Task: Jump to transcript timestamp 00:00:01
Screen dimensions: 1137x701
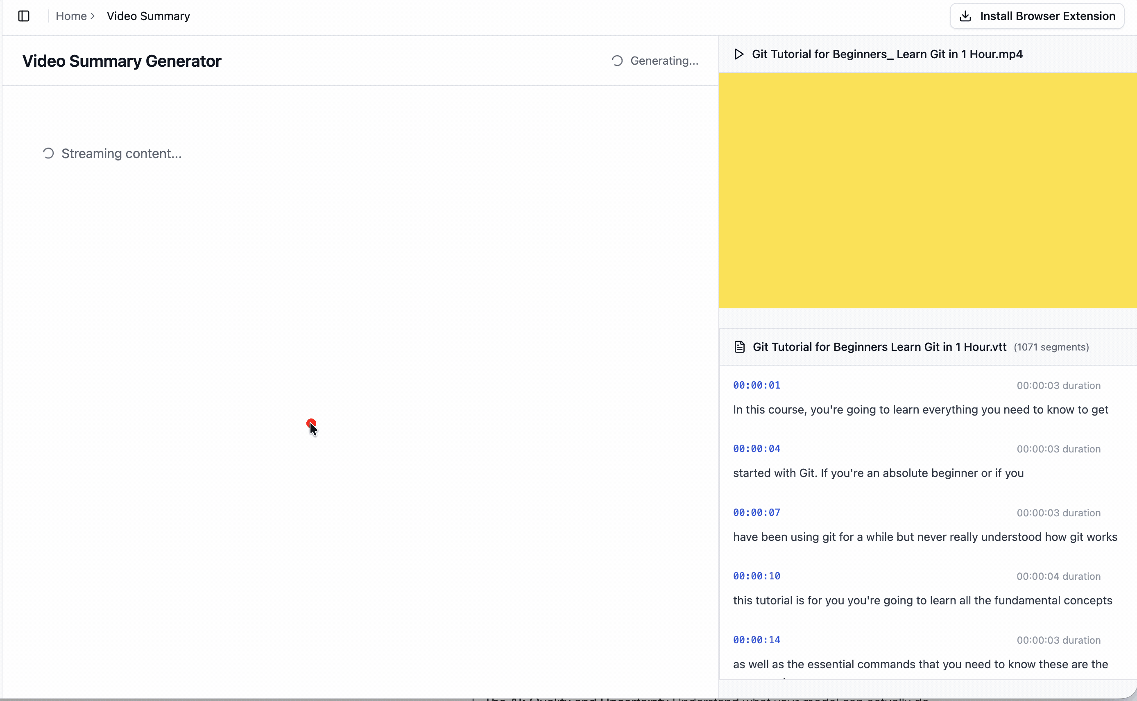Action: click(756, 385)
